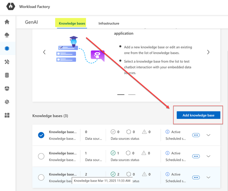Click 'Knowledge bases (3)' heading
This screenshot has width=228, height=191.
click(x=50, y=116)
